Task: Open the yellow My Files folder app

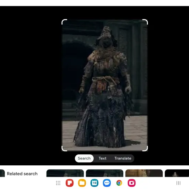Action: [x=82, y=183]
